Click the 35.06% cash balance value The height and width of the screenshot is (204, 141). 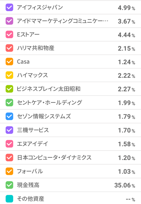(125, 185)
